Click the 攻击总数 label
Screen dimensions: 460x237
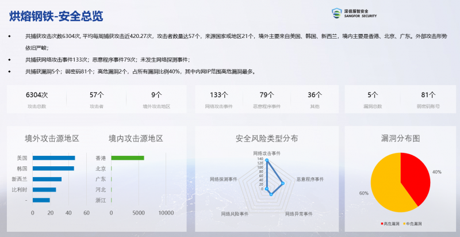tap(37, 106)
